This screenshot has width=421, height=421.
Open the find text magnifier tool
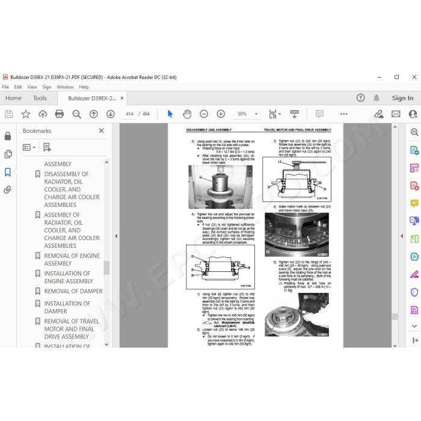click(x=77, y=114)
